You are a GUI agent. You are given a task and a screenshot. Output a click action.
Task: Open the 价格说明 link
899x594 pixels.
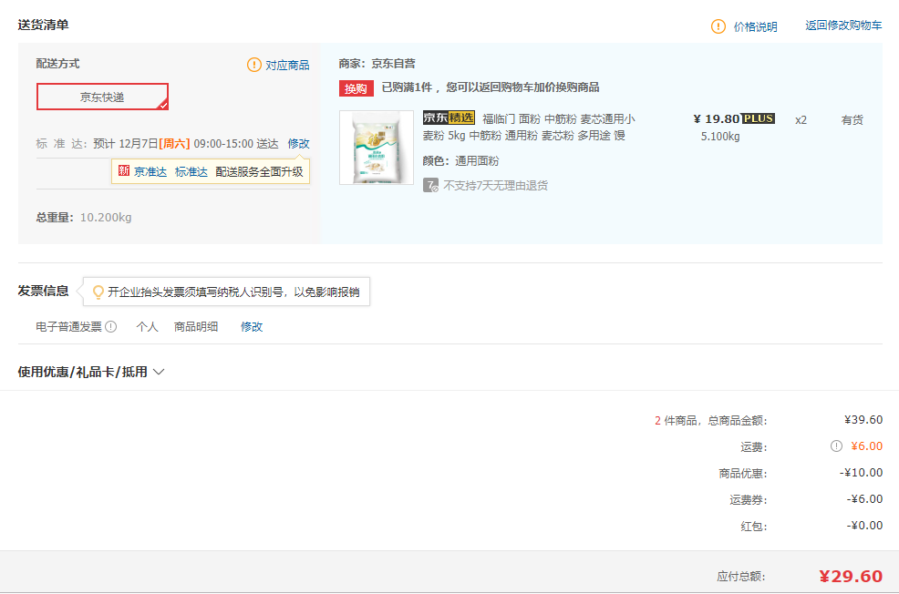point(755,27)
